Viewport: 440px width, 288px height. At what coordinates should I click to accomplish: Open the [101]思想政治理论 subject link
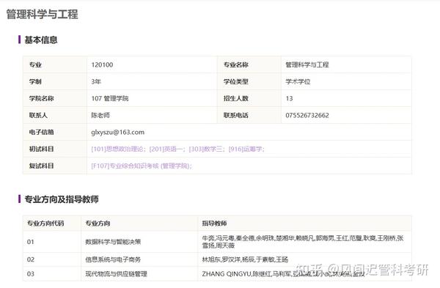(x=117, y=149)
